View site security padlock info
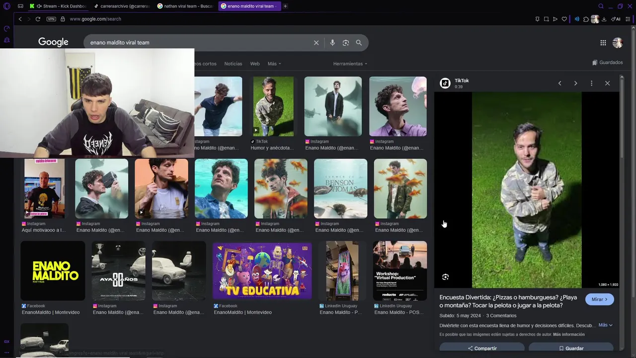The image size is (636, 358). (x=63, y=19)
